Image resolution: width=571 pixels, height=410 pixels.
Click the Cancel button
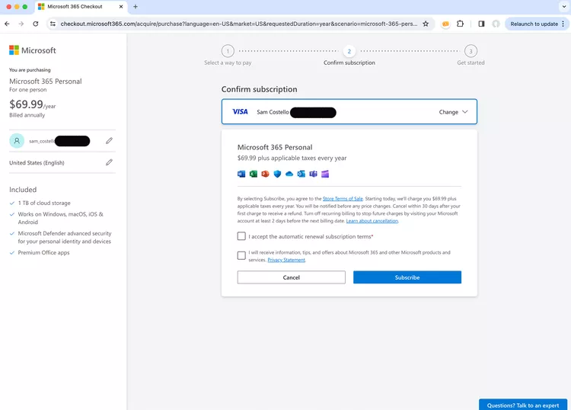pos(291,277)
